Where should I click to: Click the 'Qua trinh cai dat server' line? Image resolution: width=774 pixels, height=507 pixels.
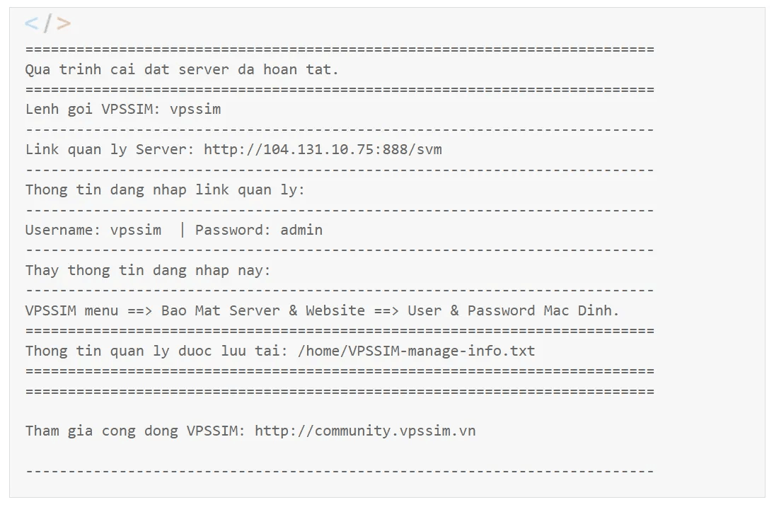pyautogui.click(x=182, y=69)
